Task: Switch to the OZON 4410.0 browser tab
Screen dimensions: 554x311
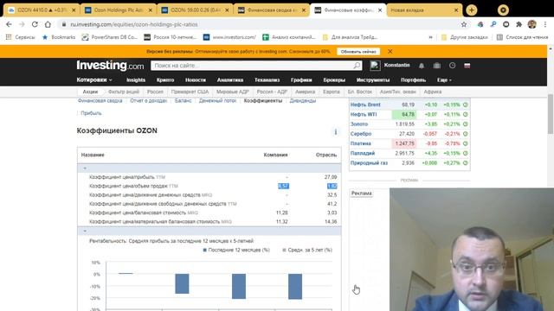Action: 42,10
